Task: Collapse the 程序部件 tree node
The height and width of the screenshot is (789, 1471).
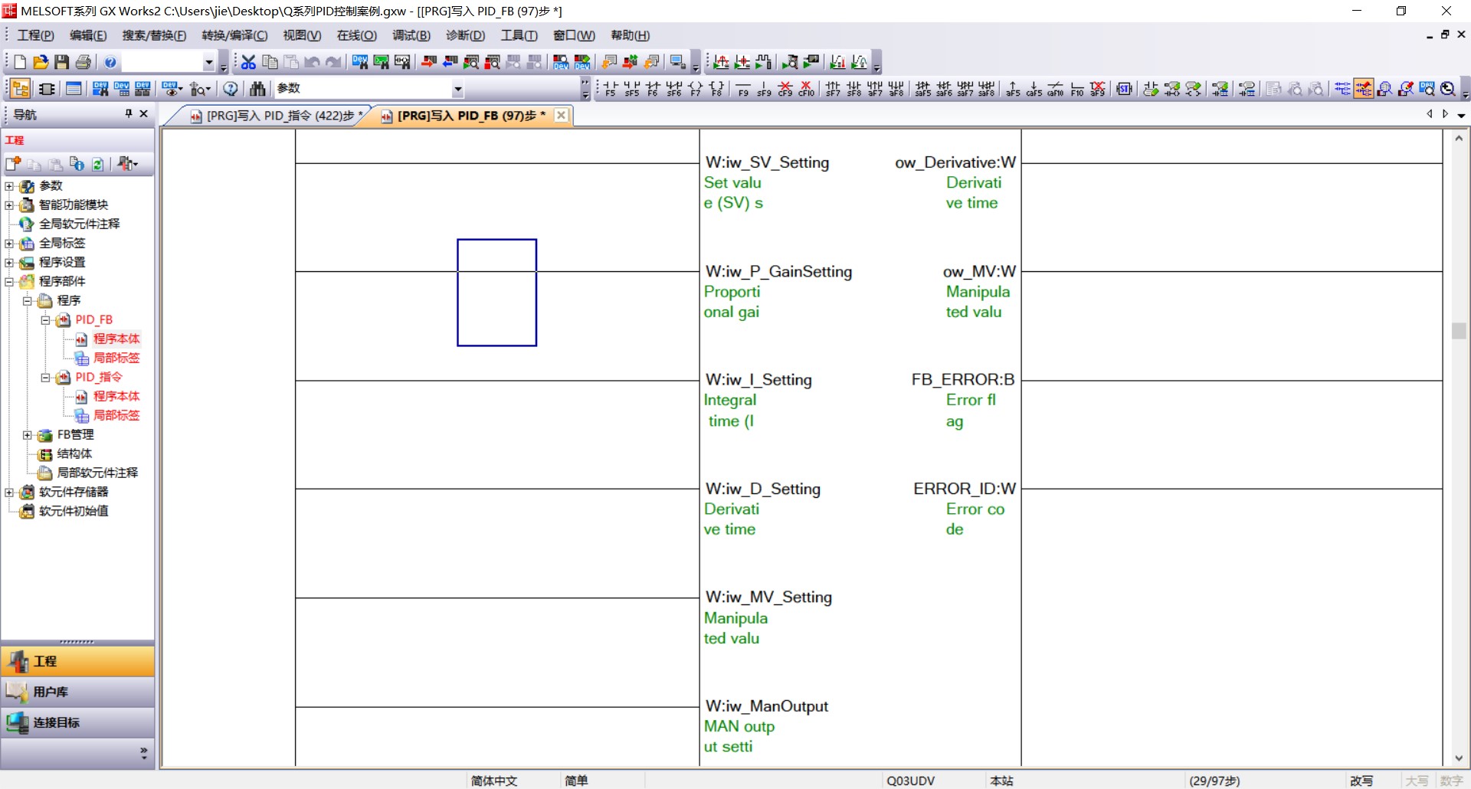Action: (x=9, y=282)
